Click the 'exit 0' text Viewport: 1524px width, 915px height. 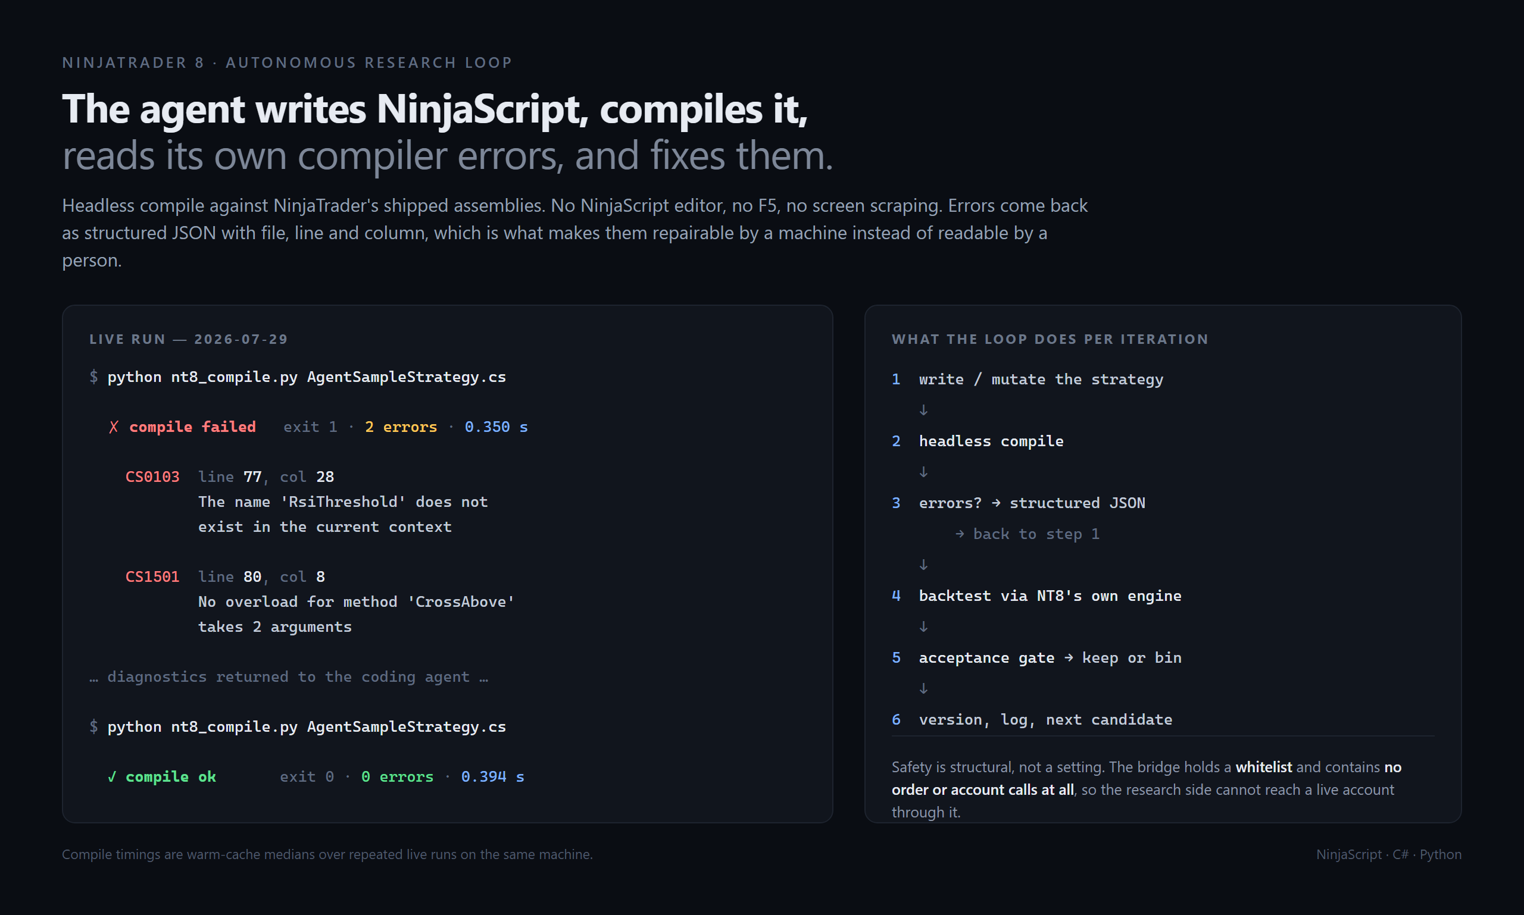point(307,777)
